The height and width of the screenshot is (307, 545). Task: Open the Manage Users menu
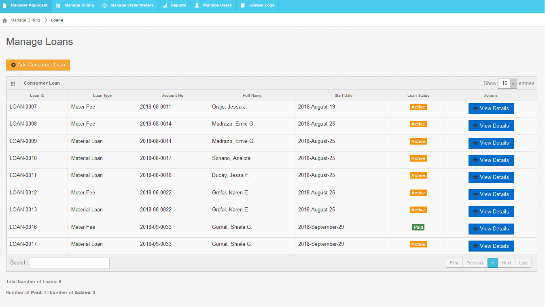click(x=214, y=6)
